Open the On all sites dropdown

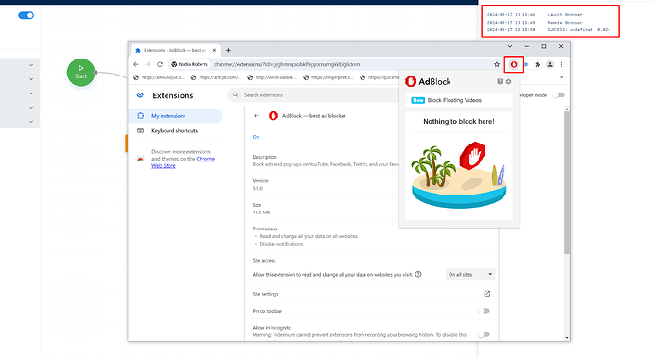click(x=470, y=274)
